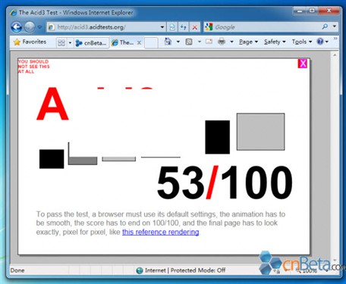Viewport: 346px width, 284px height.
Task: Stop loading with the red X icon
Action: 194,27
